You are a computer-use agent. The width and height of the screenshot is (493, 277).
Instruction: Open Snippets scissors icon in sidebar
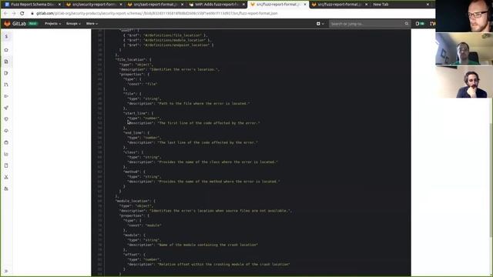coord(6,177)
